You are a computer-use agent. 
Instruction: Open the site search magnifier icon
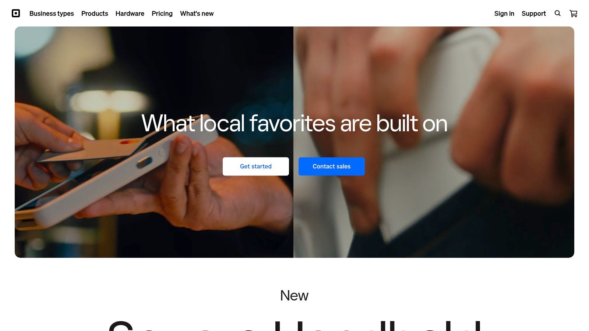click(x=558, y=13)
